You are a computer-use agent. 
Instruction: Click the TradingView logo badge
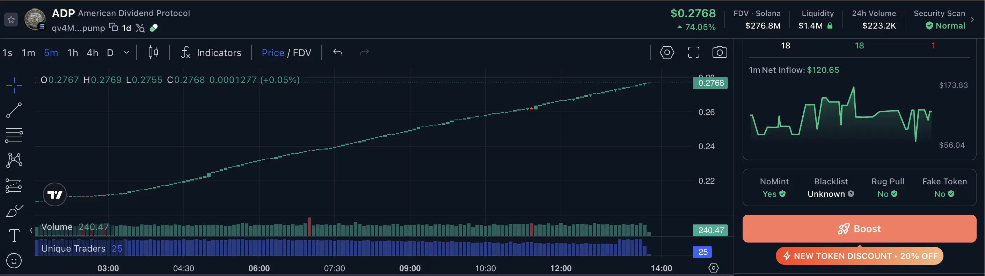[55, 195]
